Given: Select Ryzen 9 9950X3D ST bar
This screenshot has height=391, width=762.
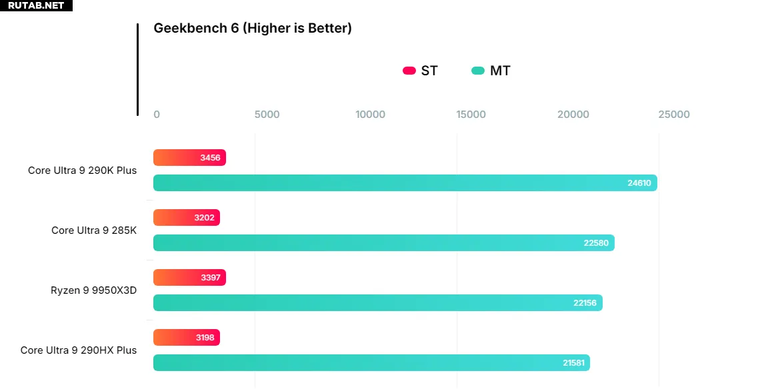Looking at the screenshot, I should click(189, 278).
